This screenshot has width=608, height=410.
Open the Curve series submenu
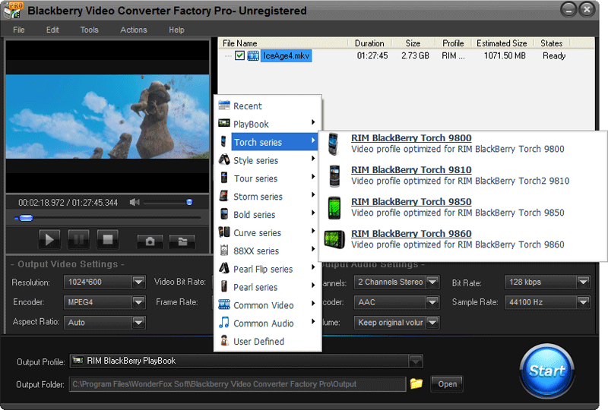coord(268,232)
